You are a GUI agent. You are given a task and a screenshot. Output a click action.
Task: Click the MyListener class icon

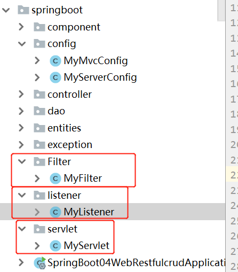(55, 212)
